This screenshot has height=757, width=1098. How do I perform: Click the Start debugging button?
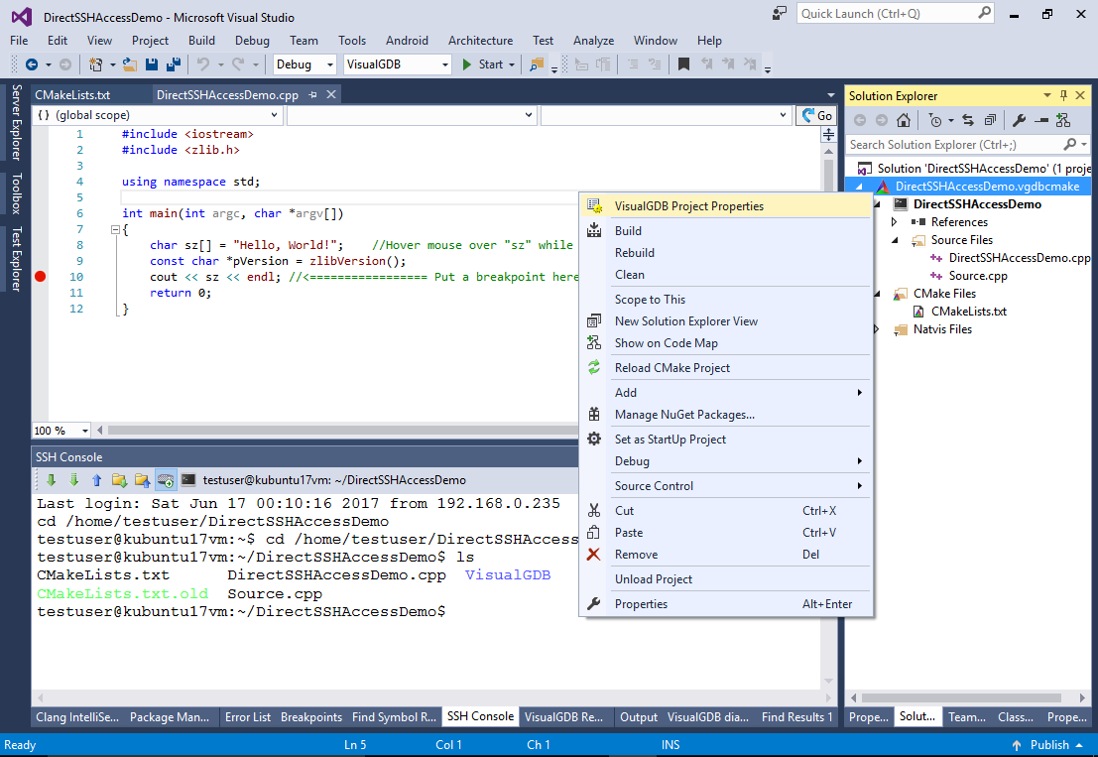point(483,64)
